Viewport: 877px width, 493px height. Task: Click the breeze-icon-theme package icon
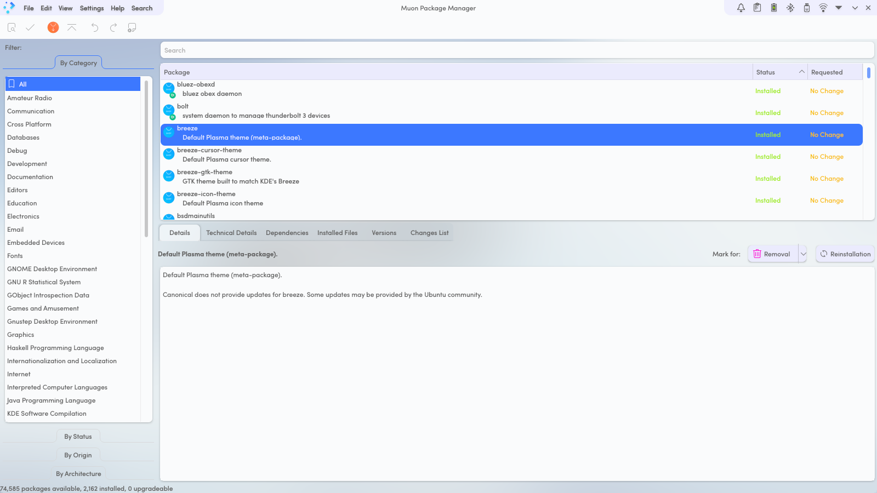(x=169, y=198)
